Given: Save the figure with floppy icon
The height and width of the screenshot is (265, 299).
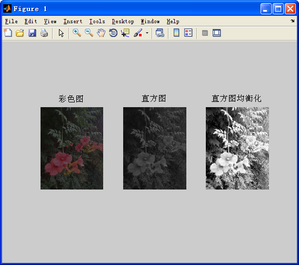Looking at the screenshot, I should click(32, 33).
